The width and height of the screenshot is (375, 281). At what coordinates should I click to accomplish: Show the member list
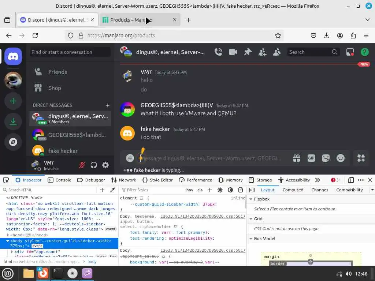(x=277, y=52)
